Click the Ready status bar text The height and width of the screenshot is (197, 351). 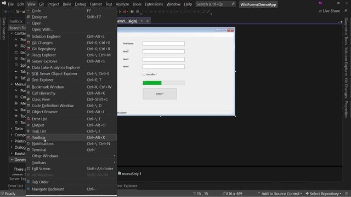click(10, 194)
